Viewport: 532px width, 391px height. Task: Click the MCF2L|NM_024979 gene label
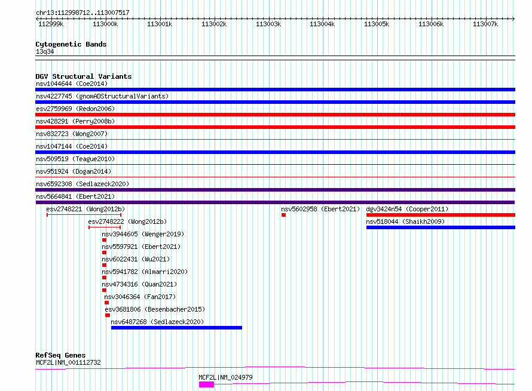click(x=225, y=377)
